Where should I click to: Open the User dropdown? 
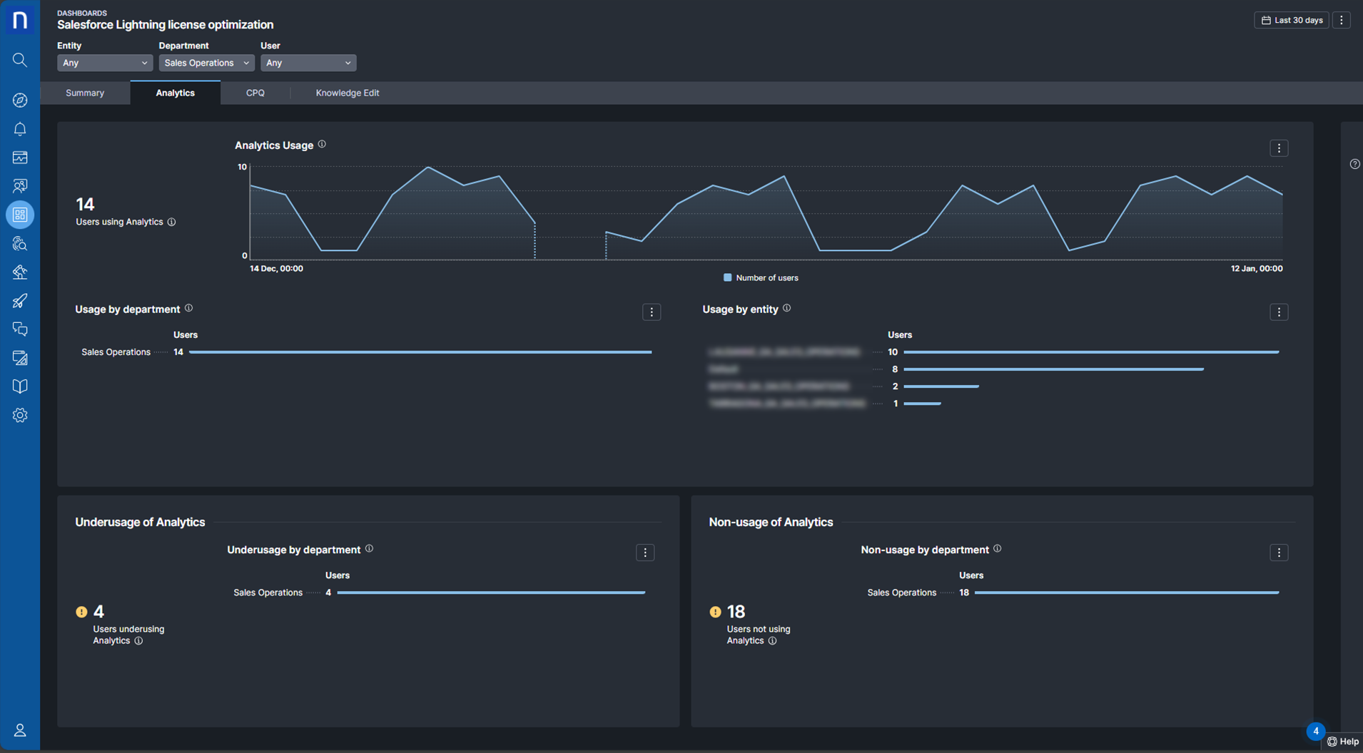pyautogui.click(x=308, y=63)
